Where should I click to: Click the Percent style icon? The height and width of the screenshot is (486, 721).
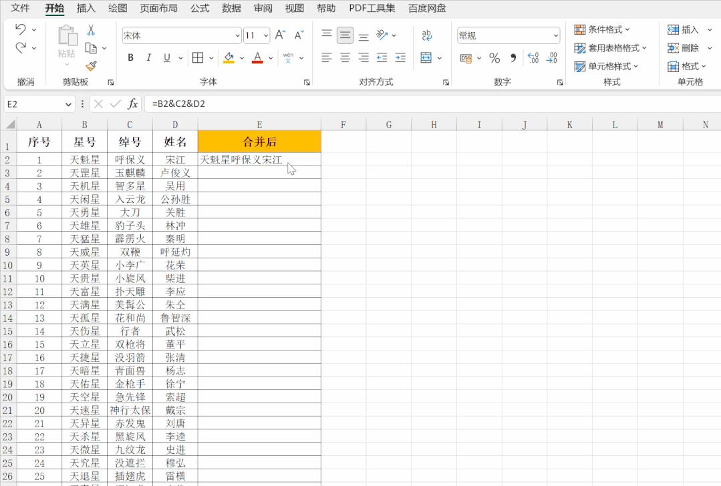point(494,59)
